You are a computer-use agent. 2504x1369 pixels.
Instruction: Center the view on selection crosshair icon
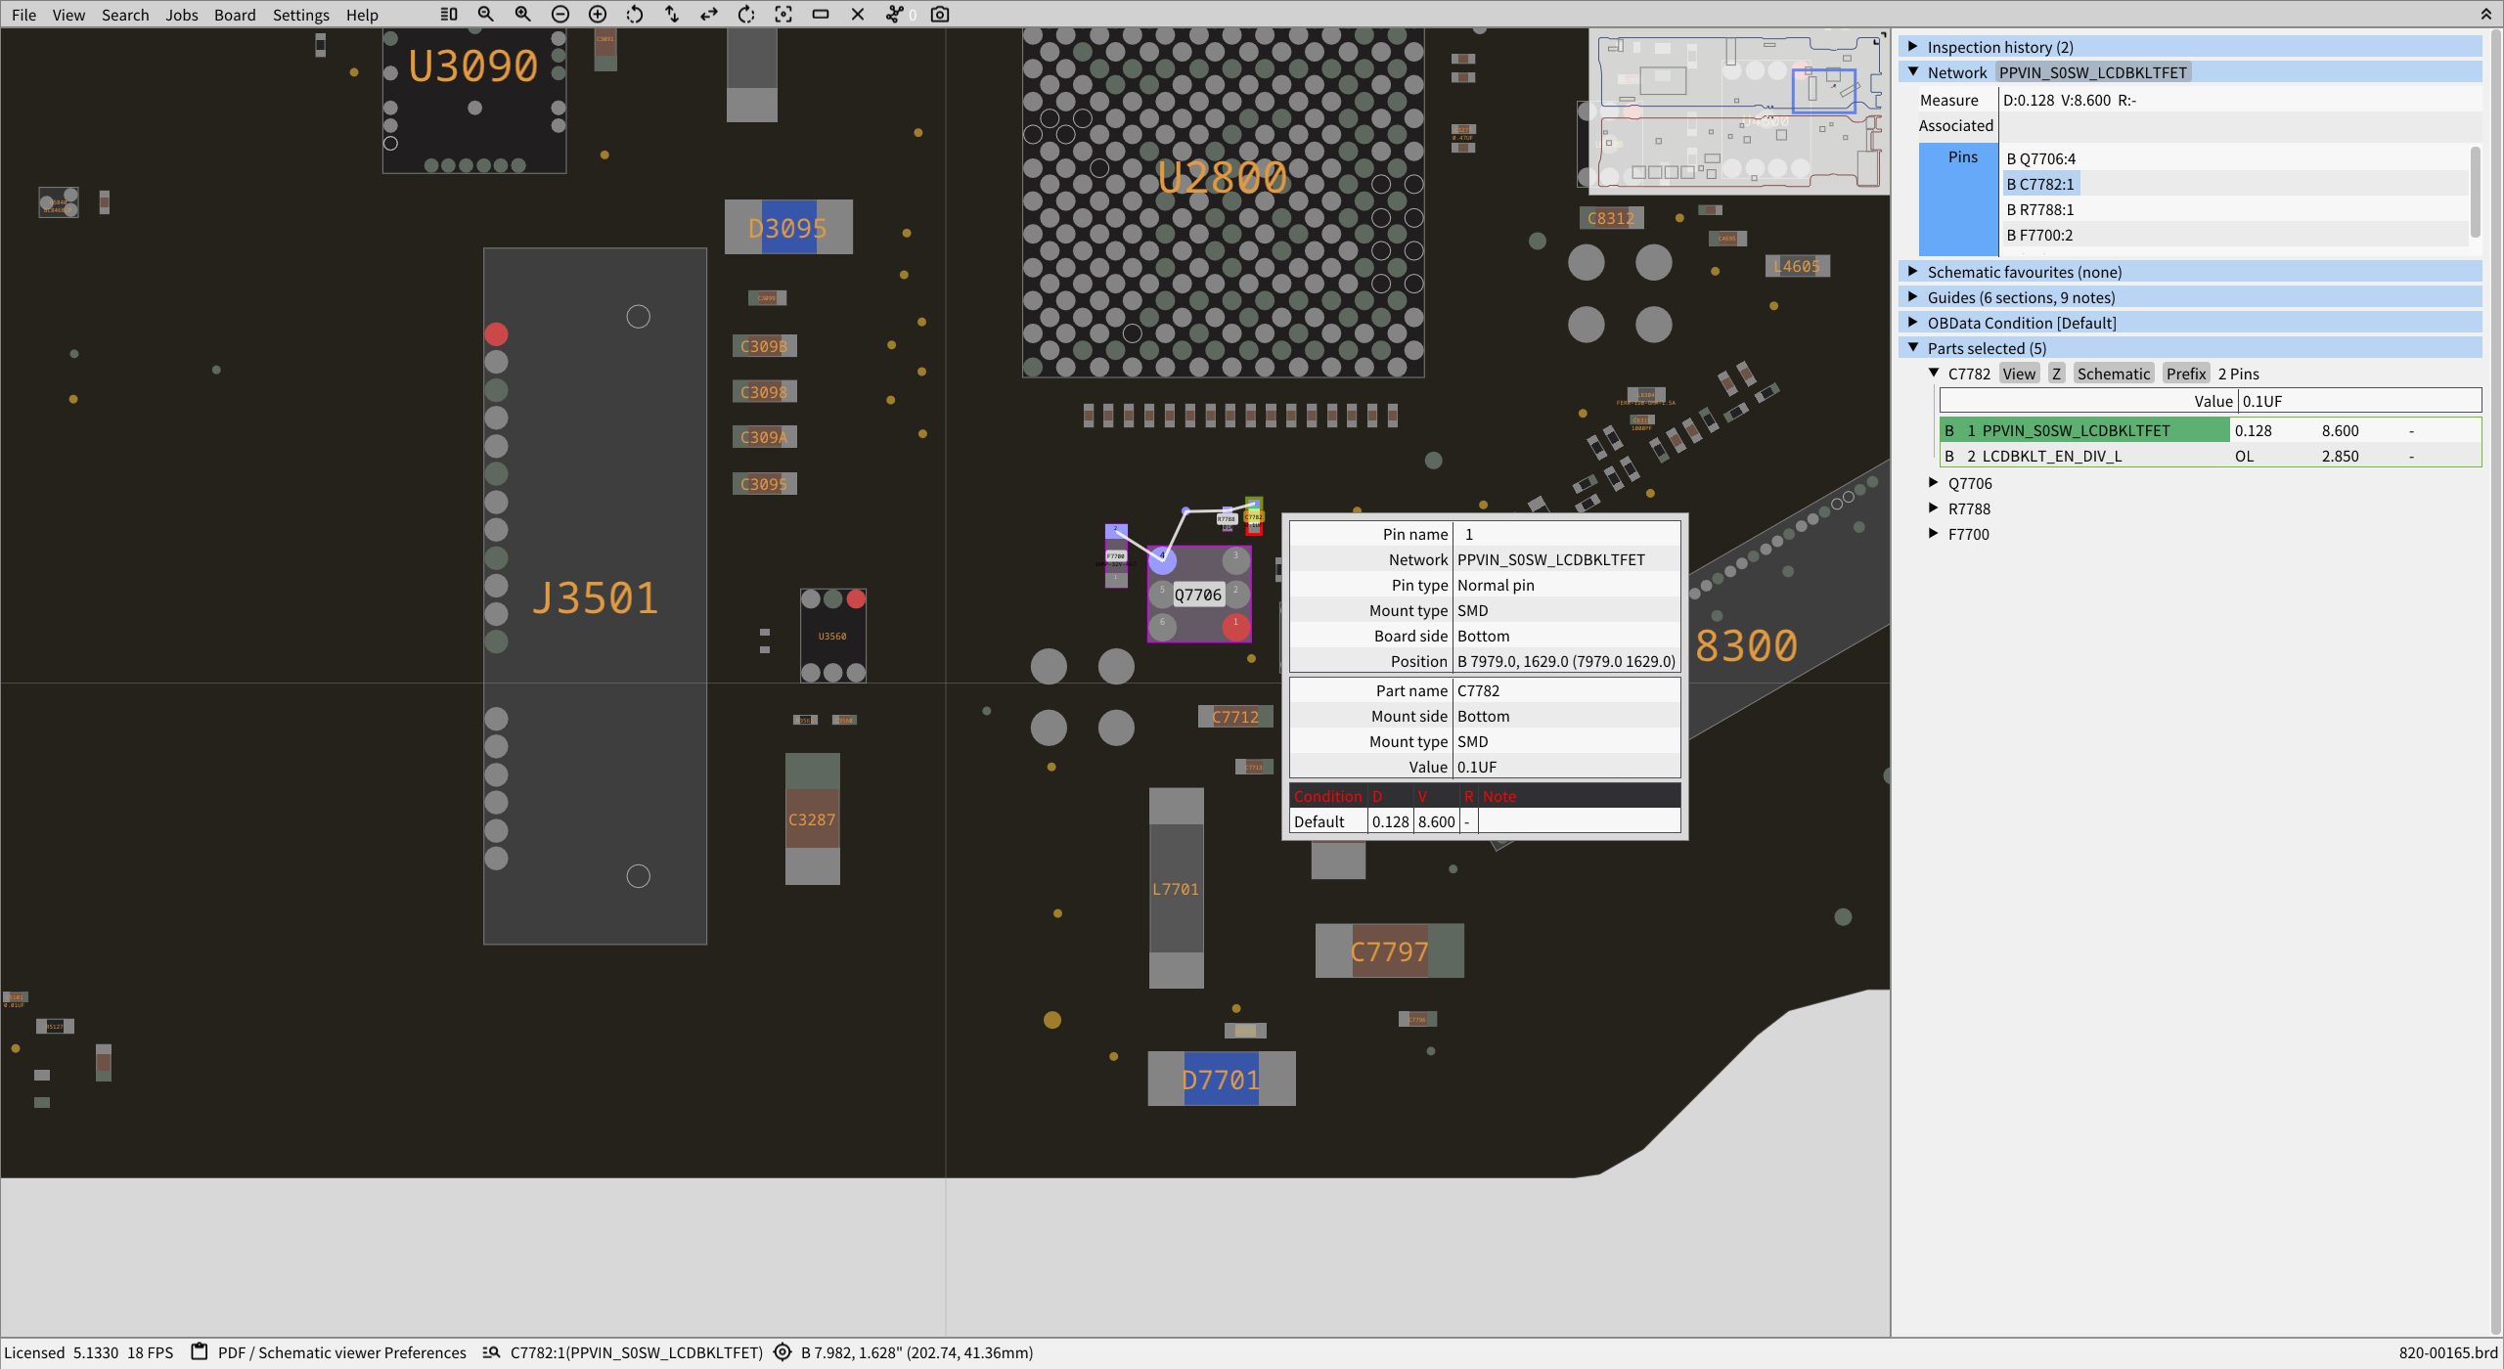click(783, 15)
